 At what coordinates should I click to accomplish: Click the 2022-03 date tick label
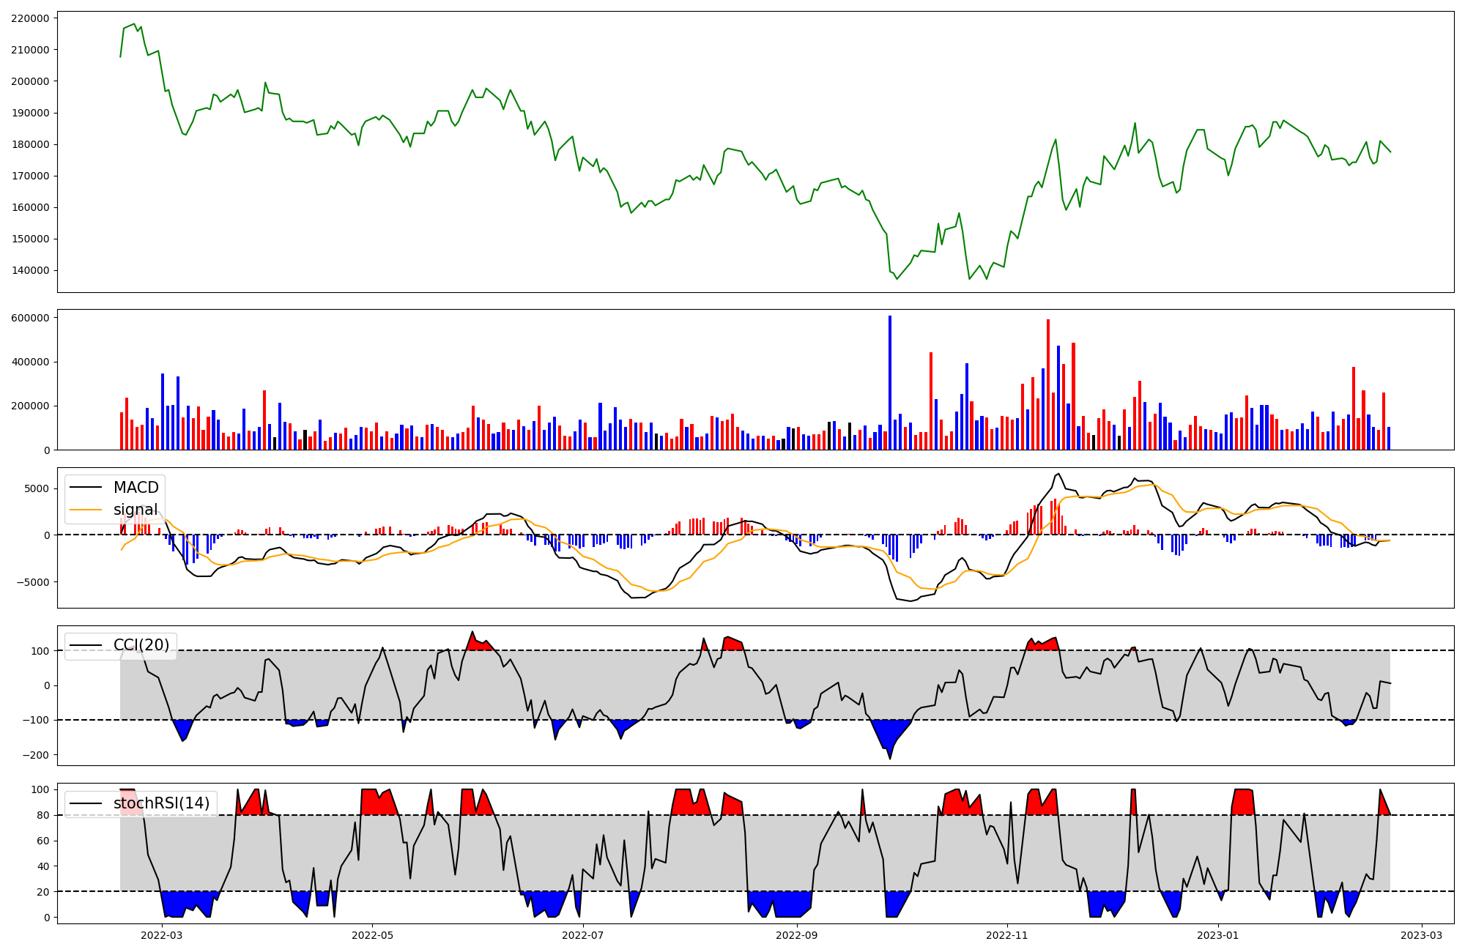click(161, 934)
